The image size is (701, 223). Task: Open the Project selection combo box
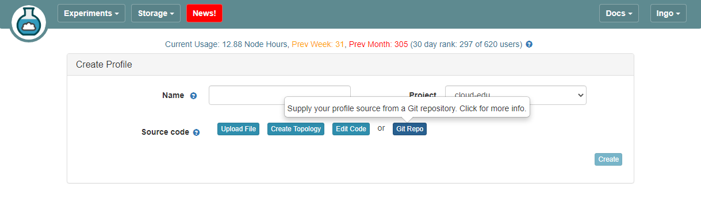tap(516, 95)
